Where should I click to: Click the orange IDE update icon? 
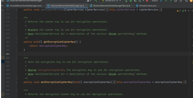tap(191, 1)
